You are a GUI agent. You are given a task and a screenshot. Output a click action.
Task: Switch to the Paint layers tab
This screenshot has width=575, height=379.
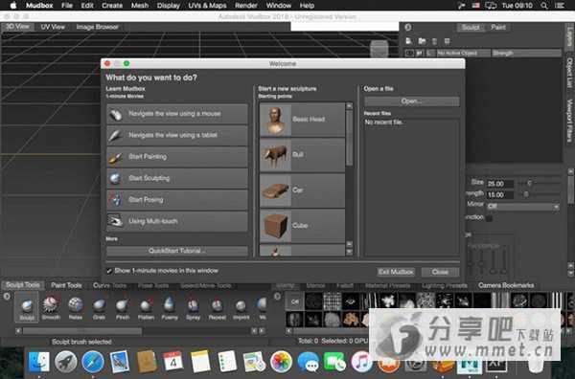coord(498,27)
